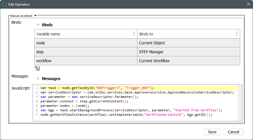Image resolution: width=253 pixels, height=140 pixels.
Task: Click the edit binds icon below table
Action: 37,68
